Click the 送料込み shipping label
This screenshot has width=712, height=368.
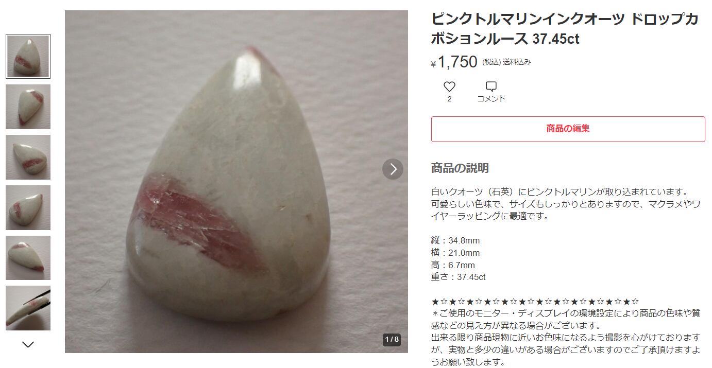pyautogui.click(x=517, y=62)
